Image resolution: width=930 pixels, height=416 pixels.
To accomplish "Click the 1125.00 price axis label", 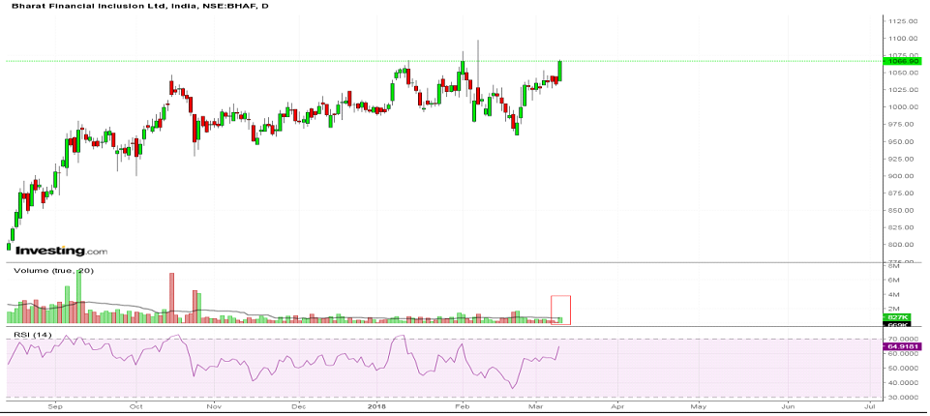I will tap(902, 21).
